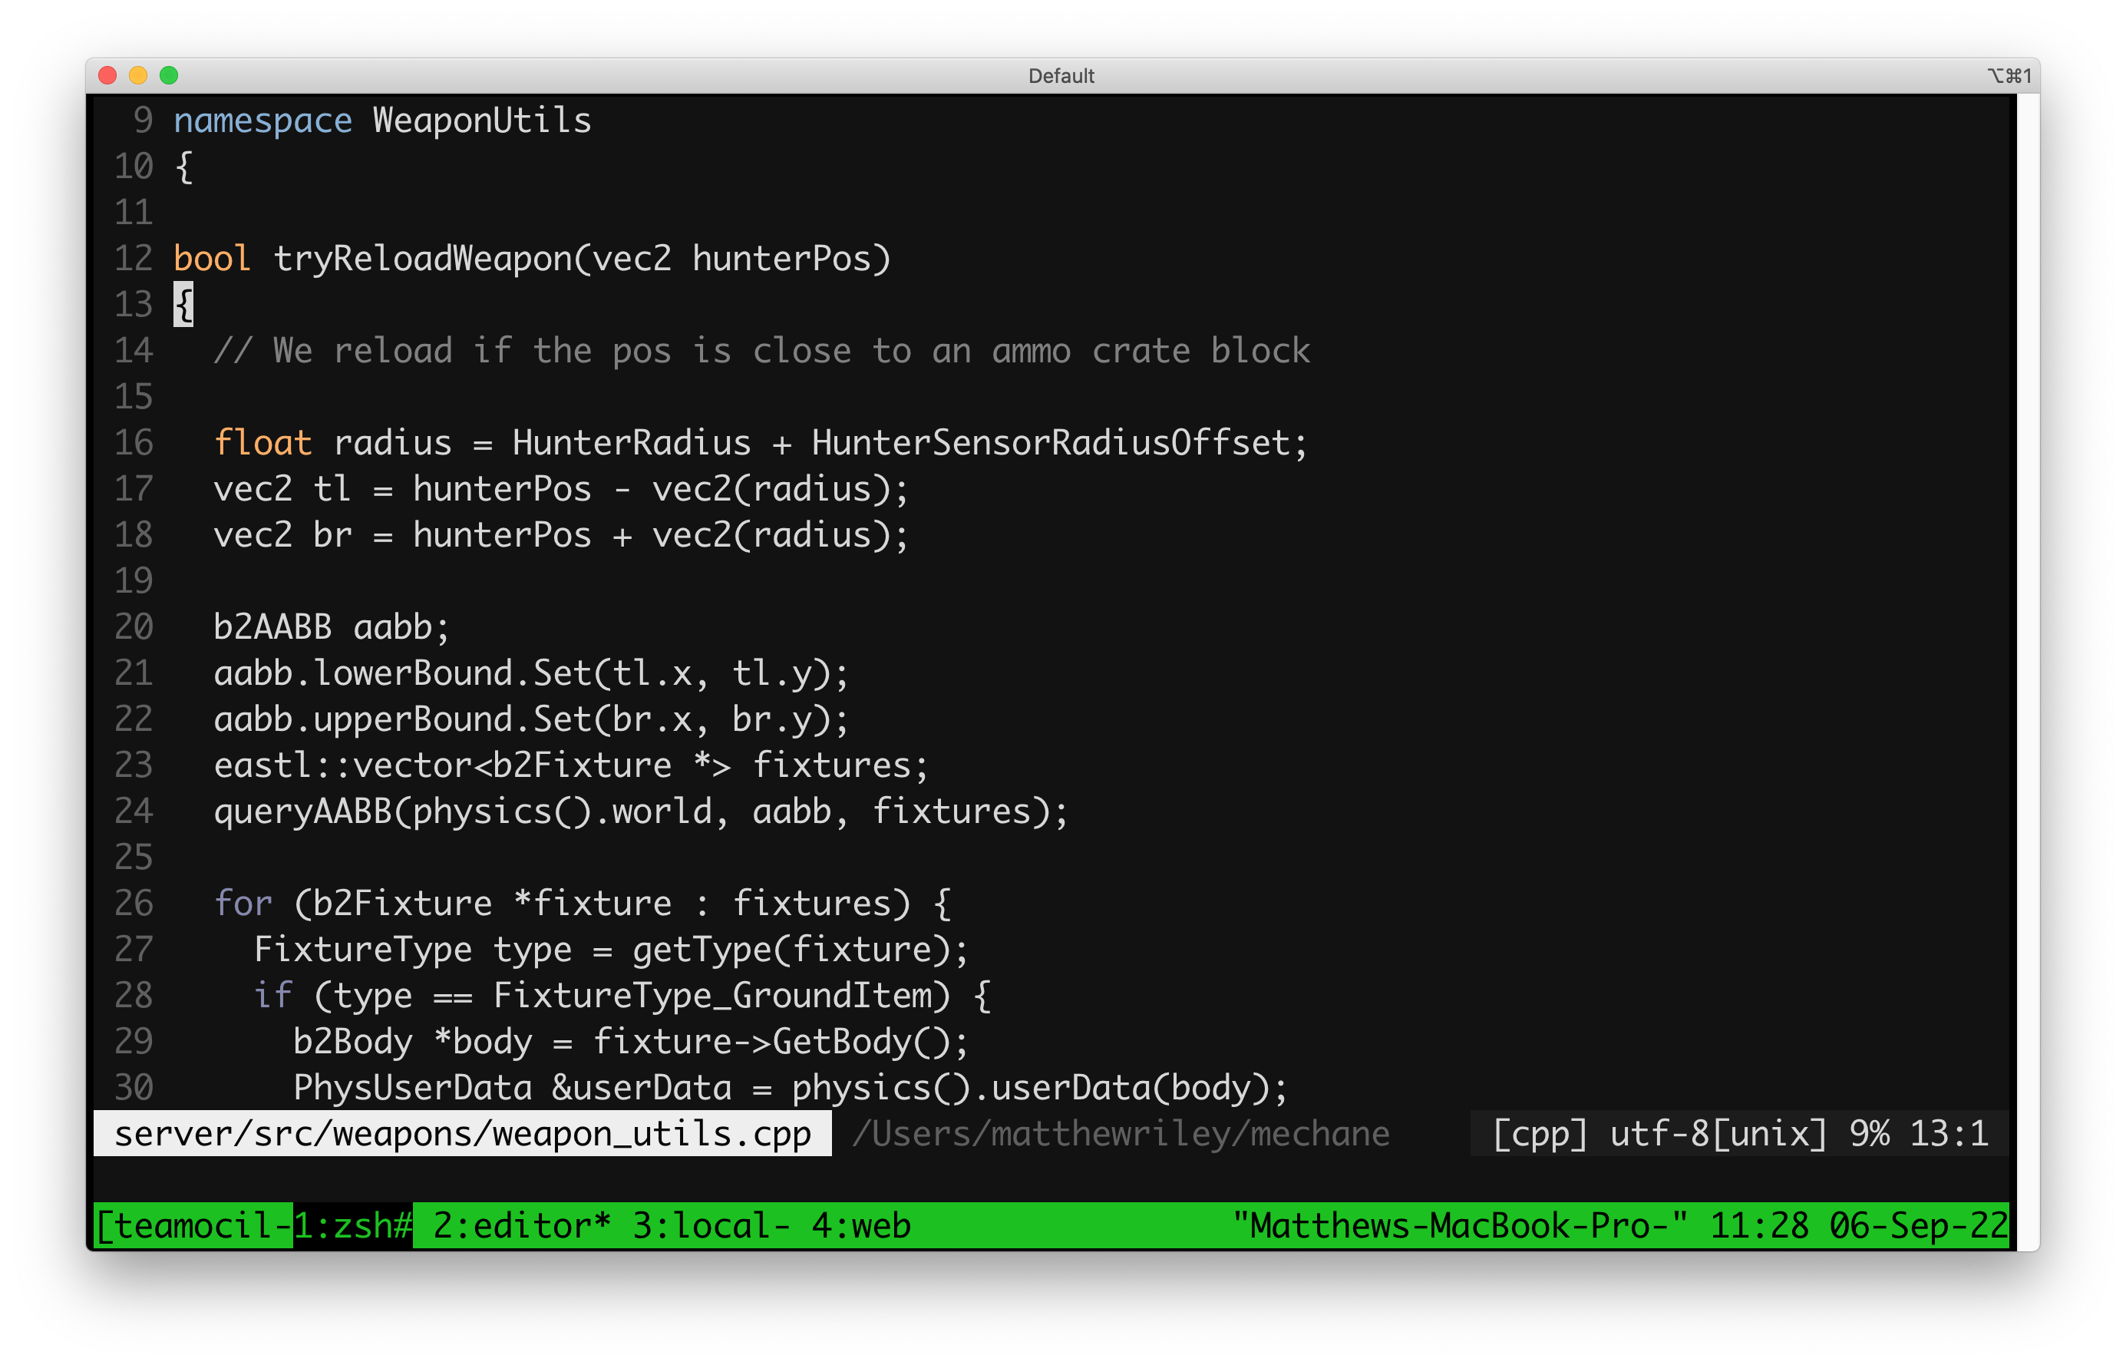The height and width of the screenshot is (1365, 2126).
Task: Click line number 25 in gutter
Action: tap(134, 858)
